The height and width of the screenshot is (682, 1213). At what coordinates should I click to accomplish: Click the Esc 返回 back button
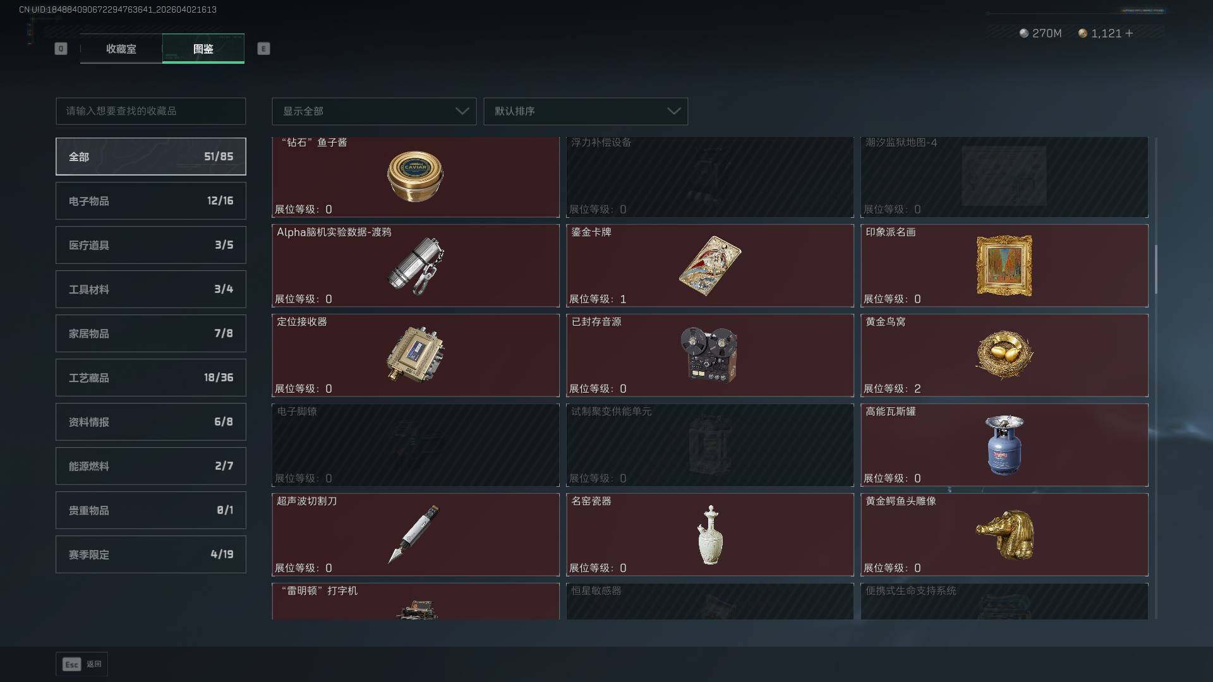click(81, 664)
